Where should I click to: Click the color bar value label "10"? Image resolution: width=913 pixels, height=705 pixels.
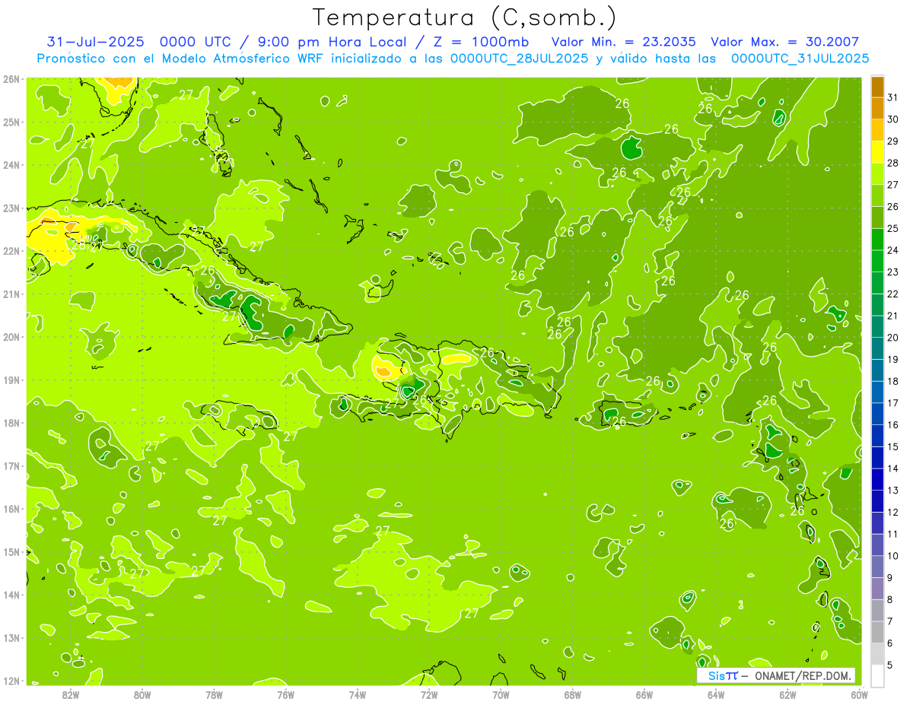[x=893, y=556]
